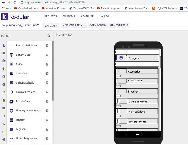Image resolution: width=188 pixels, height=145 pixels.
Task: Open the CONECTAR menu
Action: [x=69, y=16]
